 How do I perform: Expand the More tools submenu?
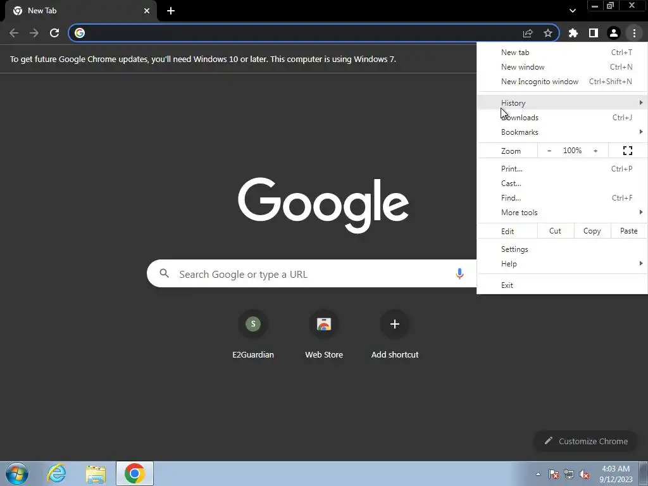coord(562,213)
